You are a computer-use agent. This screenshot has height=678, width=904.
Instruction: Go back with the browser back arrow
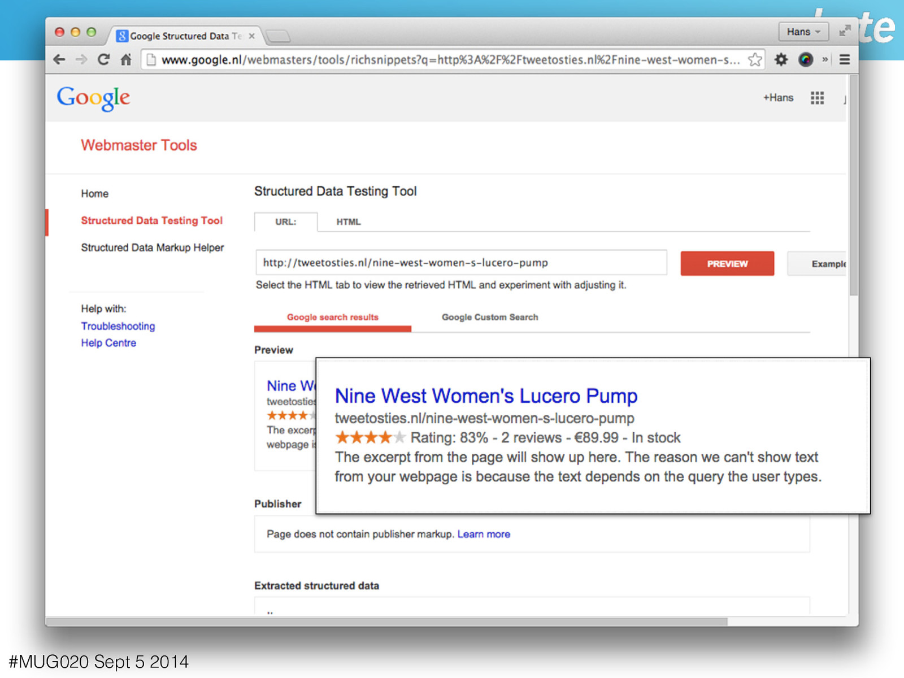click(x=59, y=59)
